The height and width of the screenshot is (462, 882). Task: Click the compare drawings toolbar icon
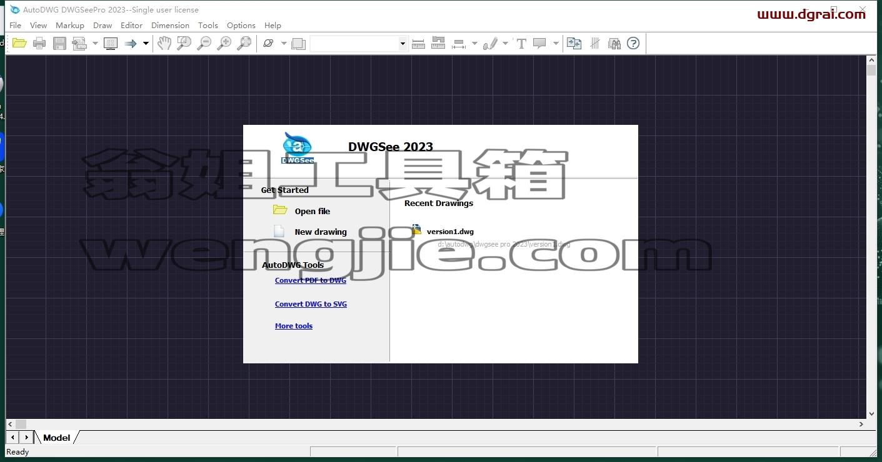click(x=574, y=43)
